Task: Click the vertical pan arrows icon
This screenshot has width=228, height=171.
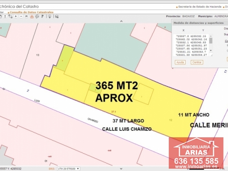Action: (x=5, y=16)
